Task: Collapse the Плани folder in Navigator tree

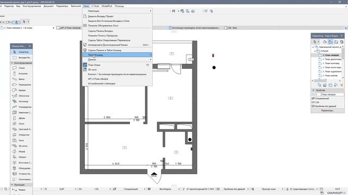Action: point(315,51)
